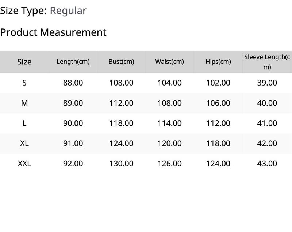Click the Regular size type value

tap(68, 11)
